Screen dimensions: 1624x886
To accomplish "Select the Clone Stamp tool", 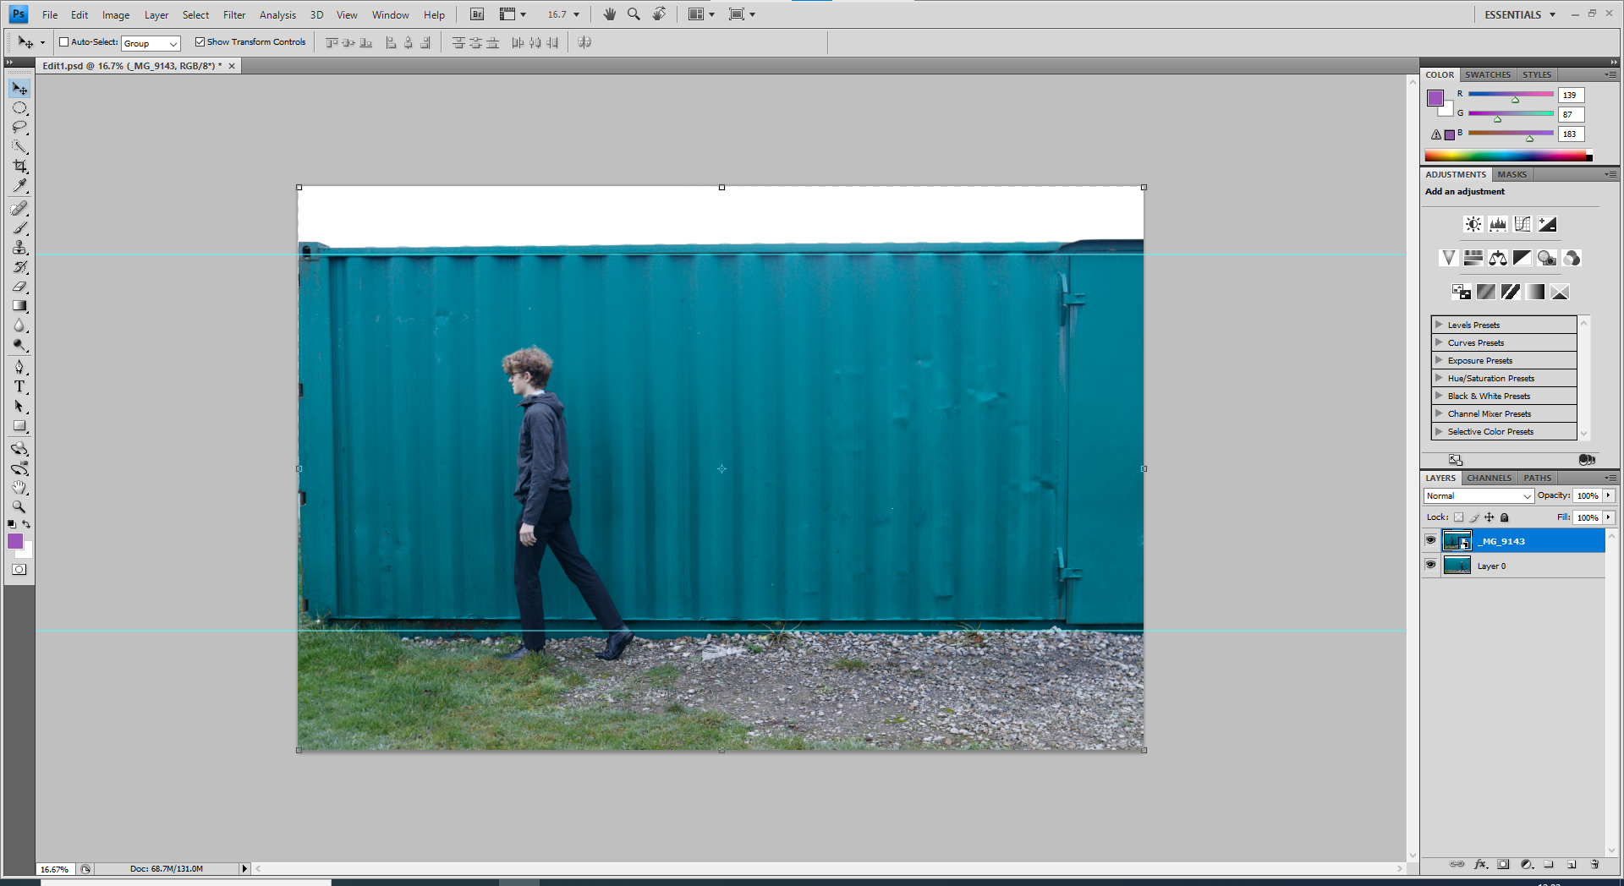I will pyautogui.click(x=19, y=248).
